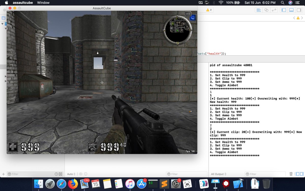Screen dimensions: 305x191
Task: Click the console Filter field
Action: point(265,174)
